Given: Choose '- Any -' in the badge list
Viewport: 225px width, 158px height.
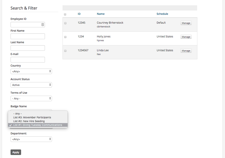Looking at the screenshot, I should tap(38, 114).
